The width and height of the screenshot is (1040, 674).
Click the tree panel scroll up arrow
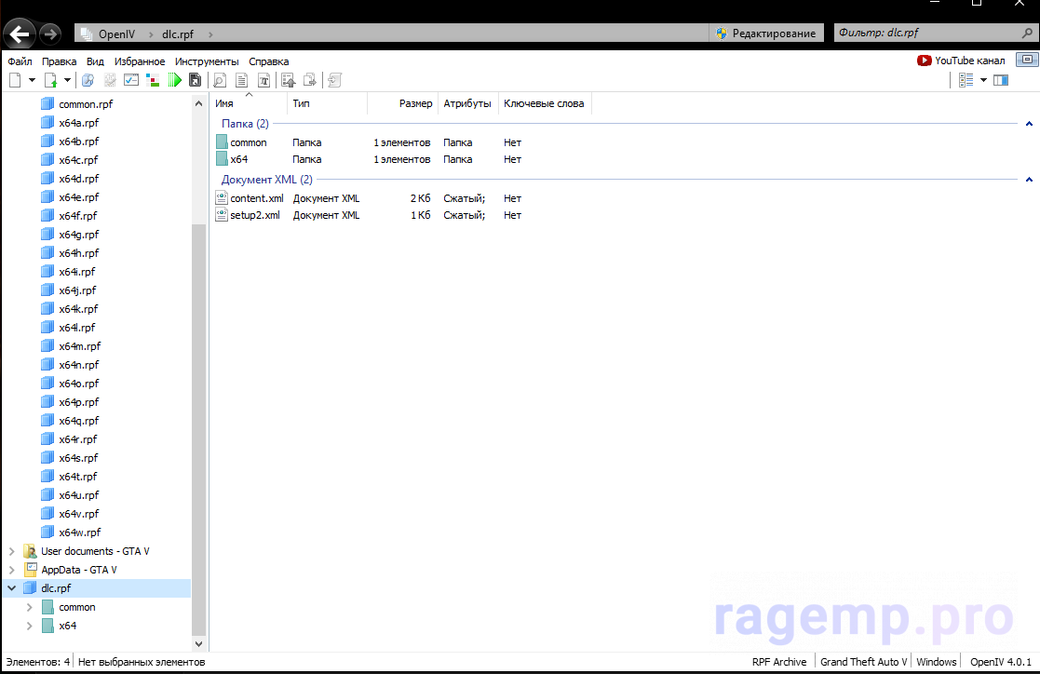point(198,103)
